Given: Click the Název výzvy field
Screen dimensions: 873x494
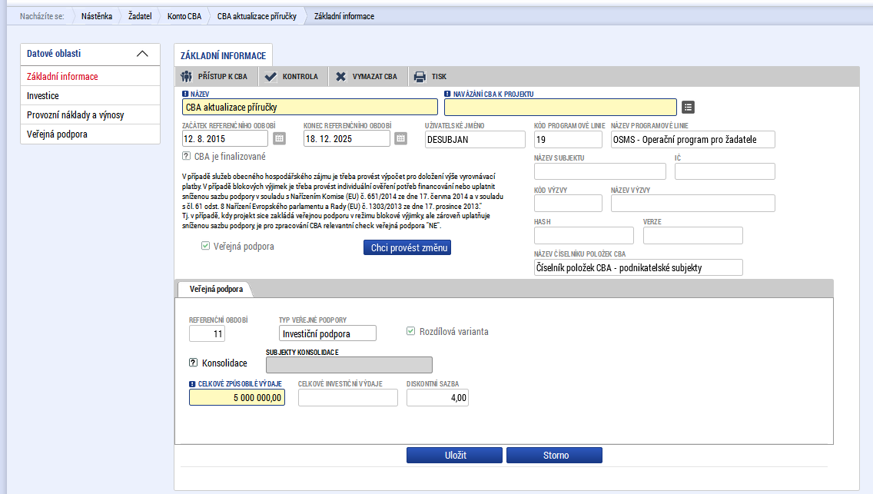Looking at the screenshot, I should click(692, 203).
